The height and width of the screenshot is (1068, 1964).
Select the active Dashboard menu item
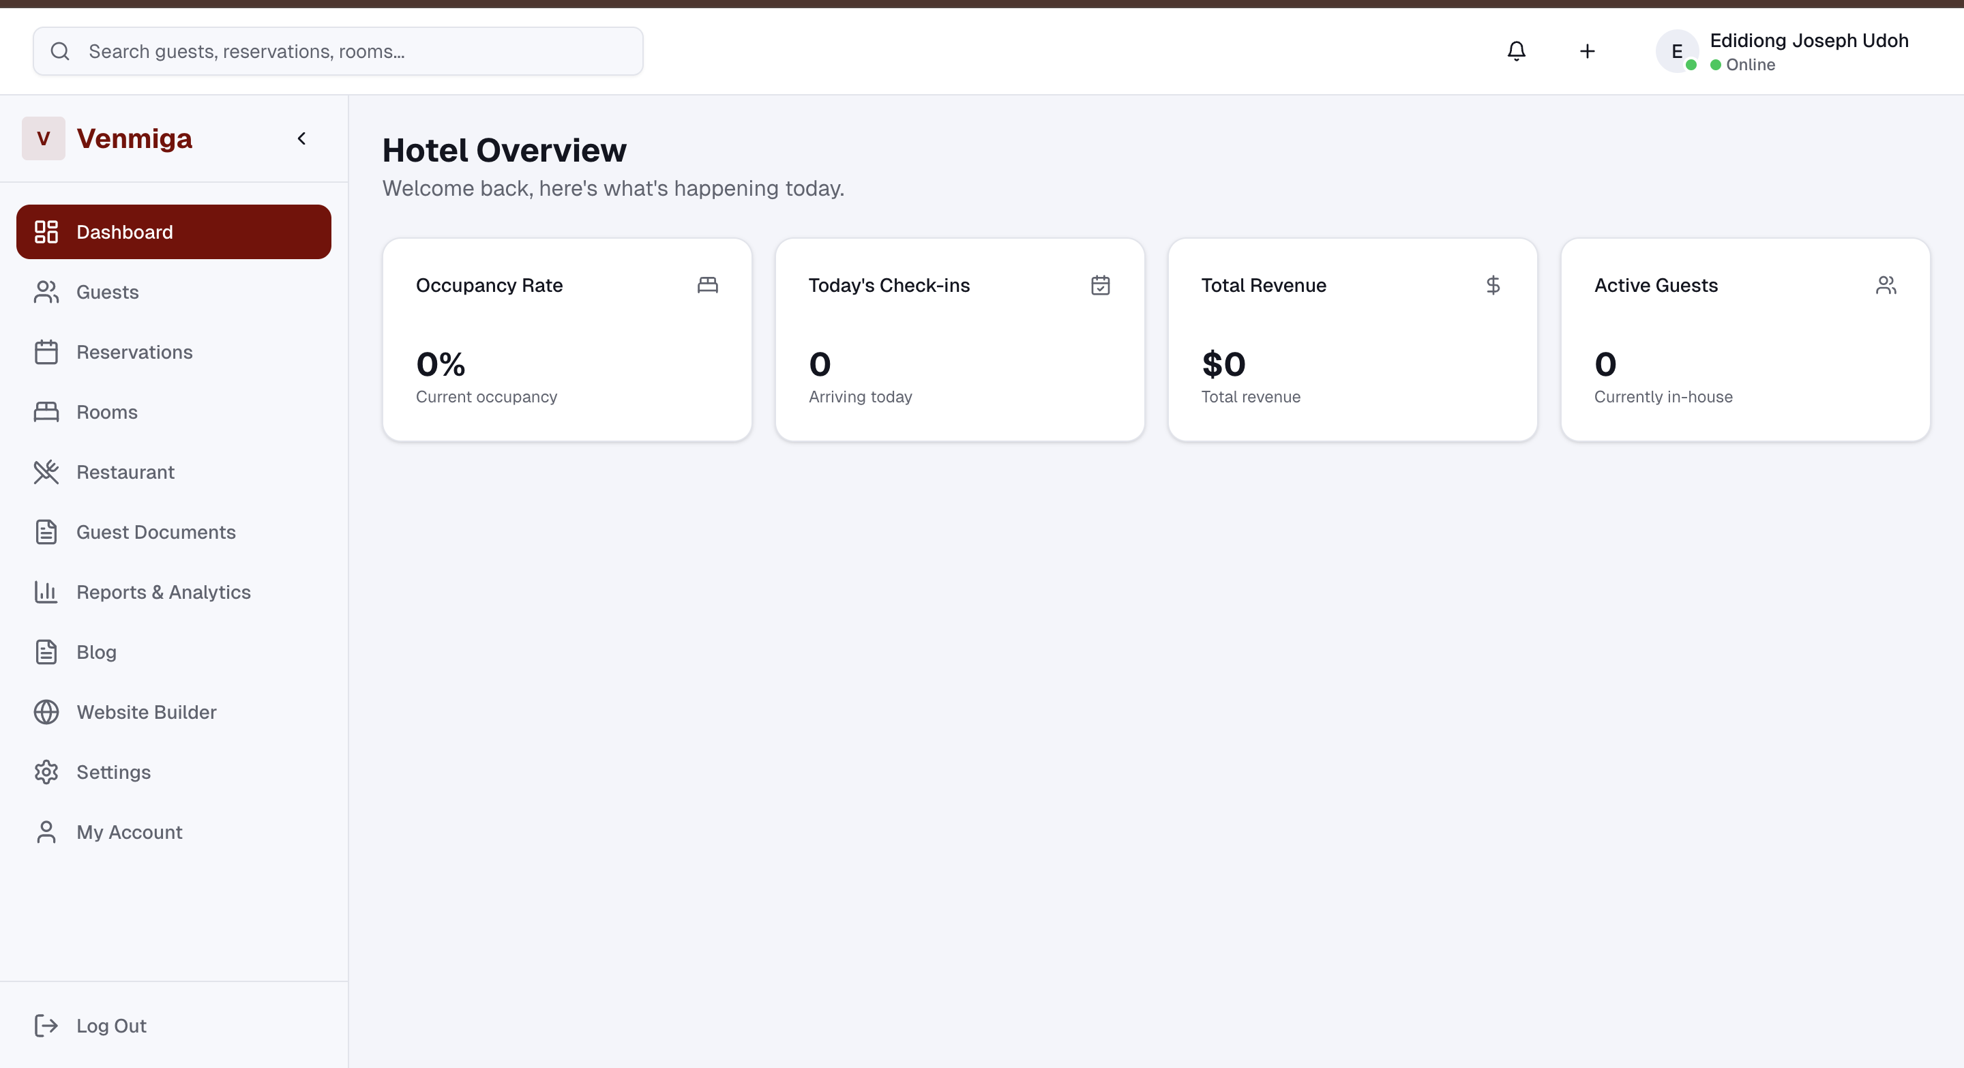pyautogui.click(x=173, y=232)
